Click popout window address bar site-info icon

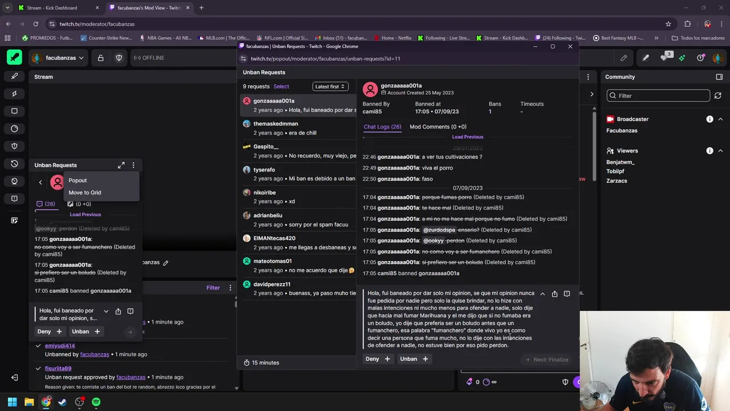point(244,58)
